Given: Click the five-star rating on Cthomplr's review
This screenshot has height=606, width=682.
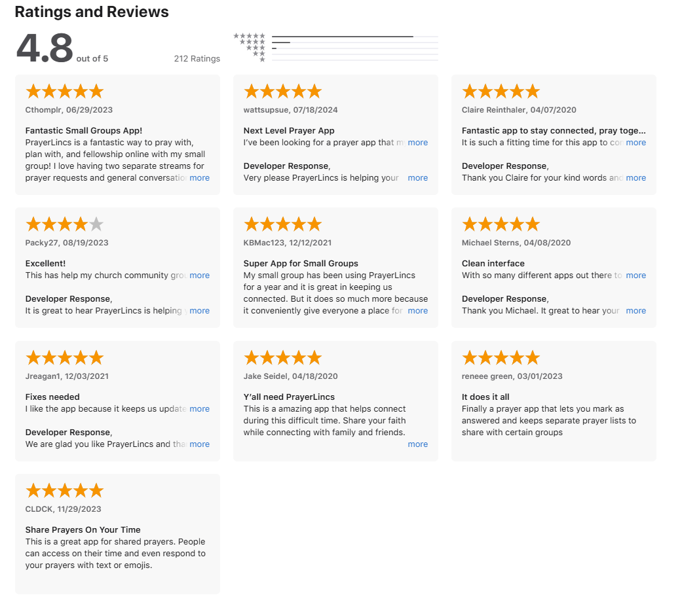Looking at the screenshot, I should 64,92.
